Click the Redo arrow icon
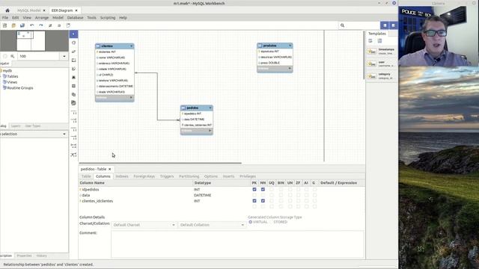Screen dimensions: 479x269 (x=41, y=25)
